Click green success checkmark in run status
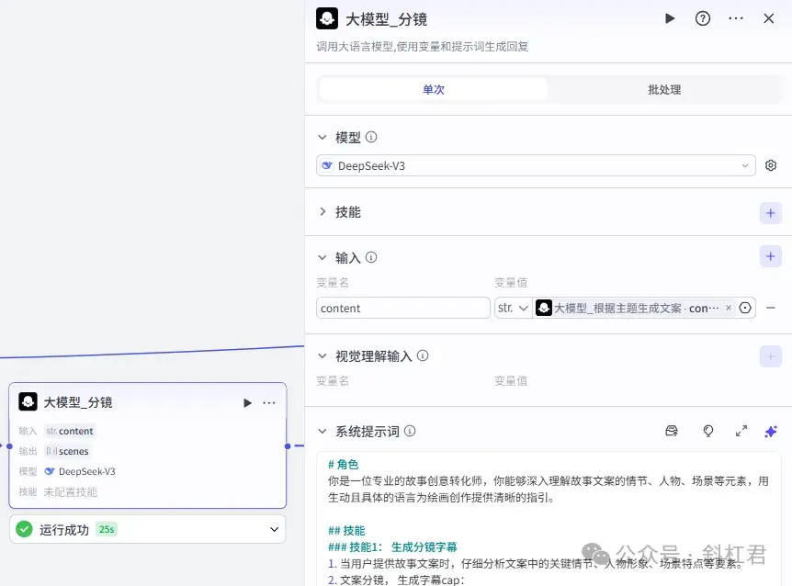Screen dimensions: 792x586 click(x=24, y=529)
